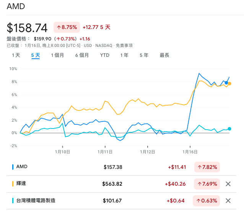Click the TSMC ↑0.63% badge

tap(207, 201)
